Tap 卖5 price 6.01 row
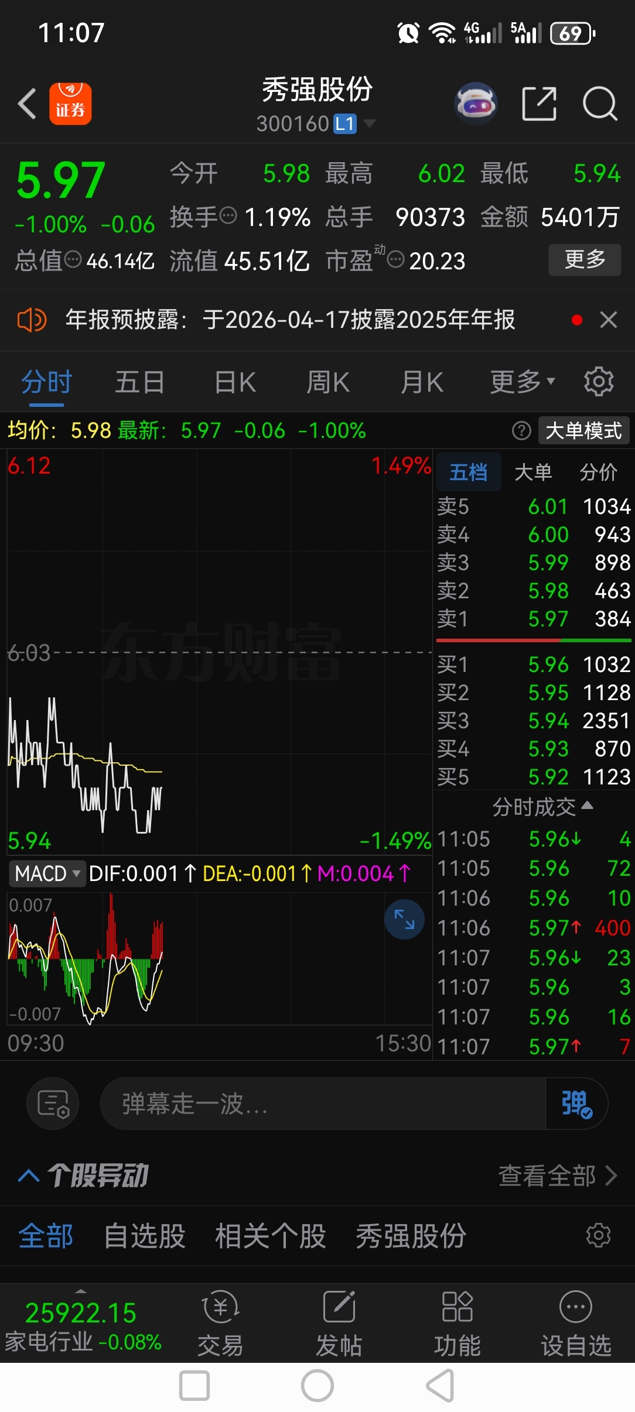The width and height of the screenshot is (635, 1412). [x=534, y=506]
